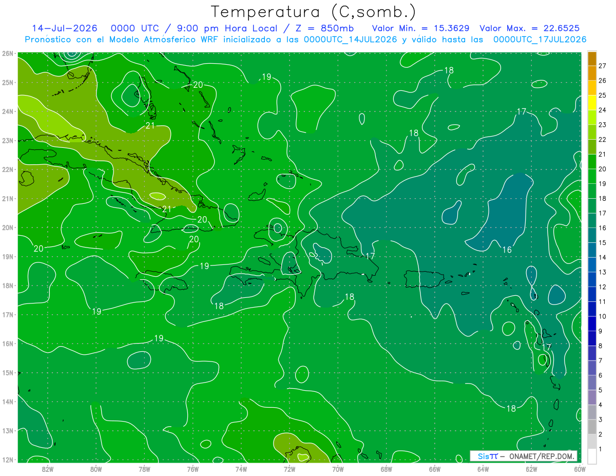Click the '22N' latitude axis label

pyautogui.click(x=8, y=169)
